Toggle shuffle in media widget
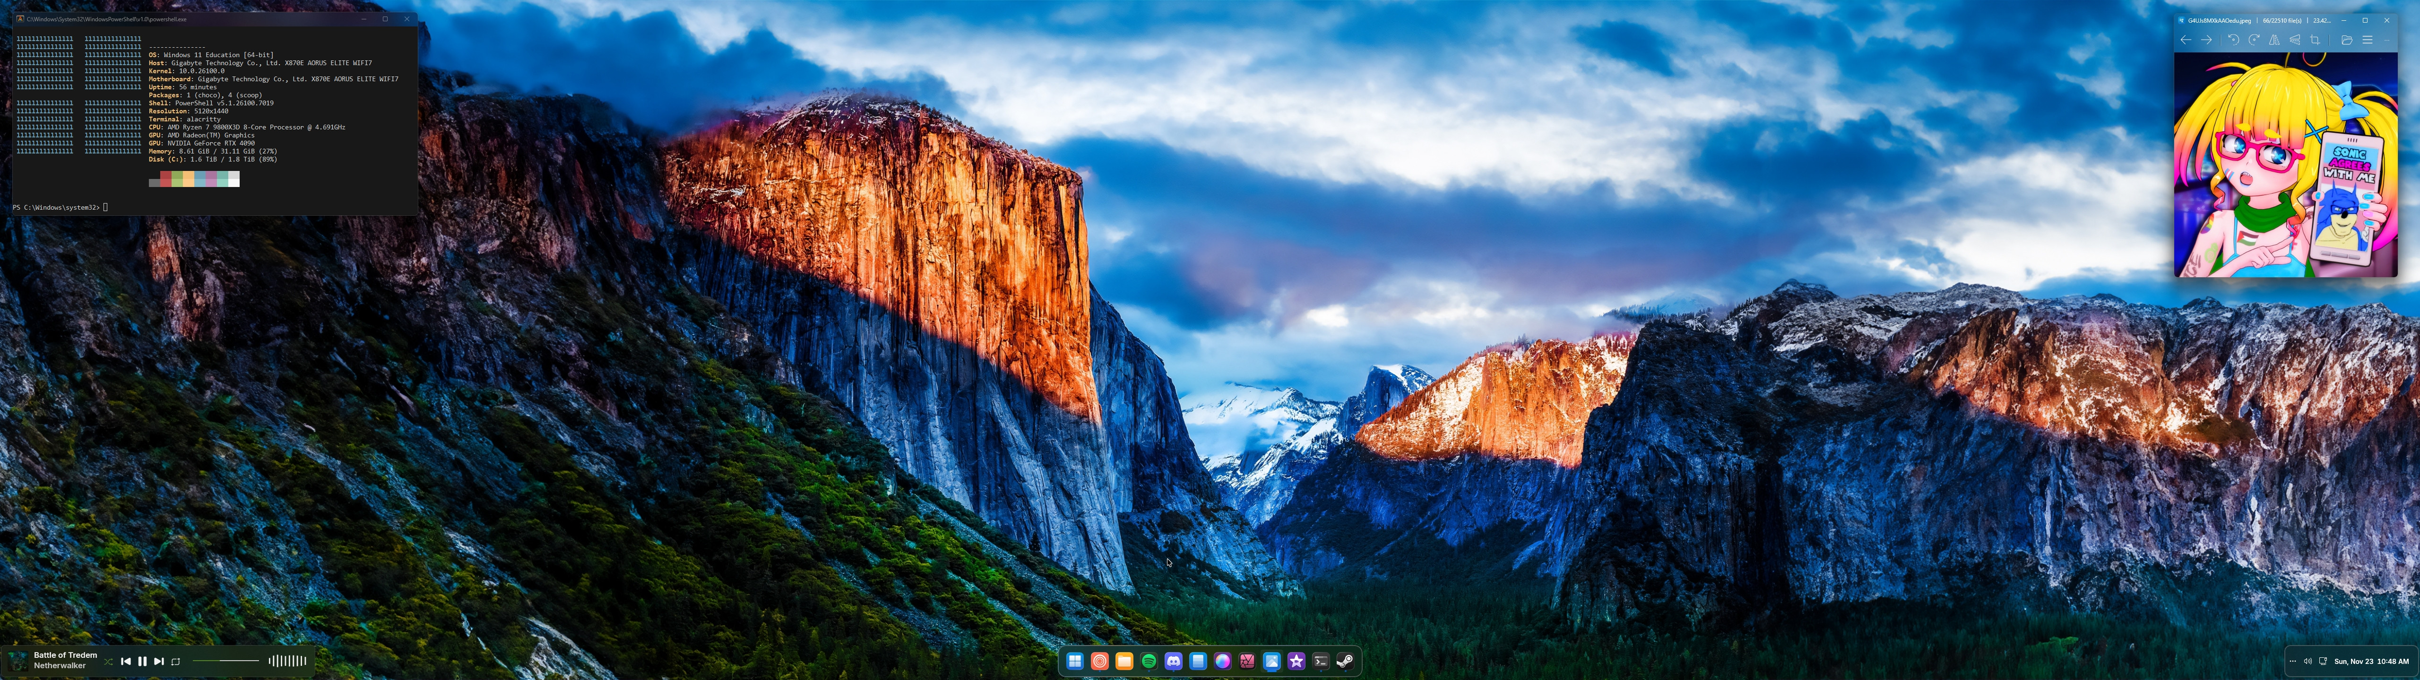This screenshot has width=2420, height=680. tap(108, 661)
